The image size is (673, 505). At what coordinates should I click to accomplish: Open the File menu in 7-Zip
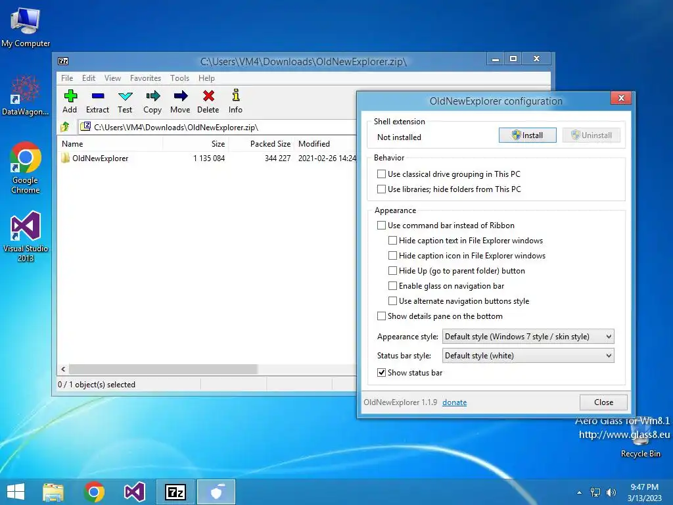67,78
